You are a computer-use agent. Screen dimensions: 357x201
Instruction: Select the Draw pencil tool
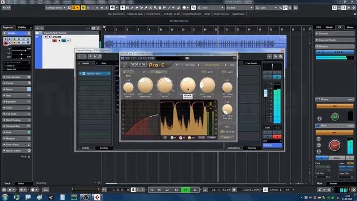click(x=132, y=8)
